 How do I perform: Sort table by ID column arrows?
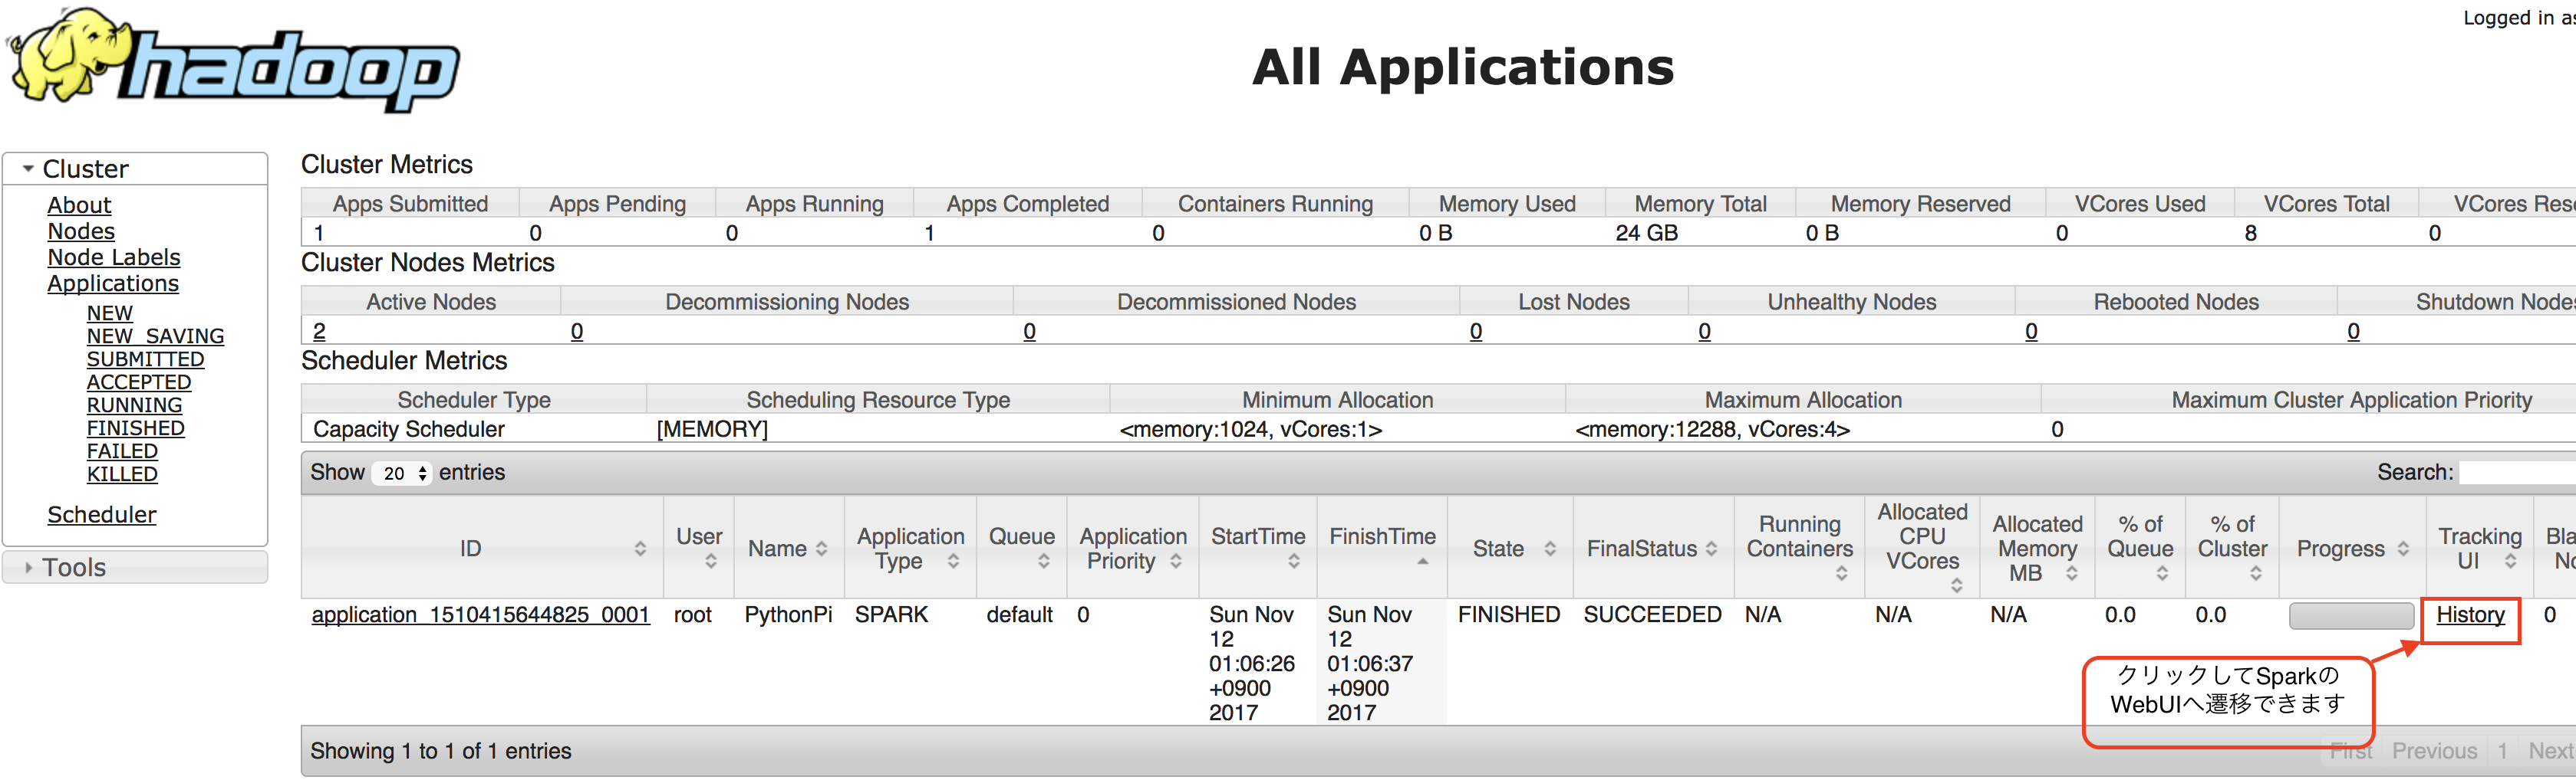click(x=640, y=549)
